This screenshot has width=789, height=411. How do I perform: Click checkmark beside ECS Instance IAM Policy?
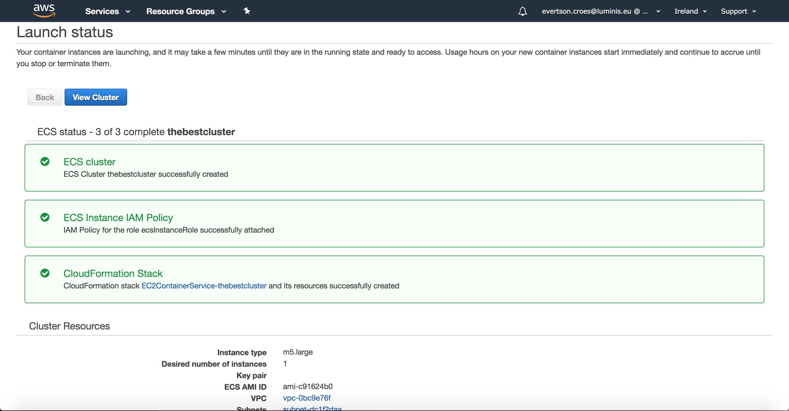[x=45, y=217]
